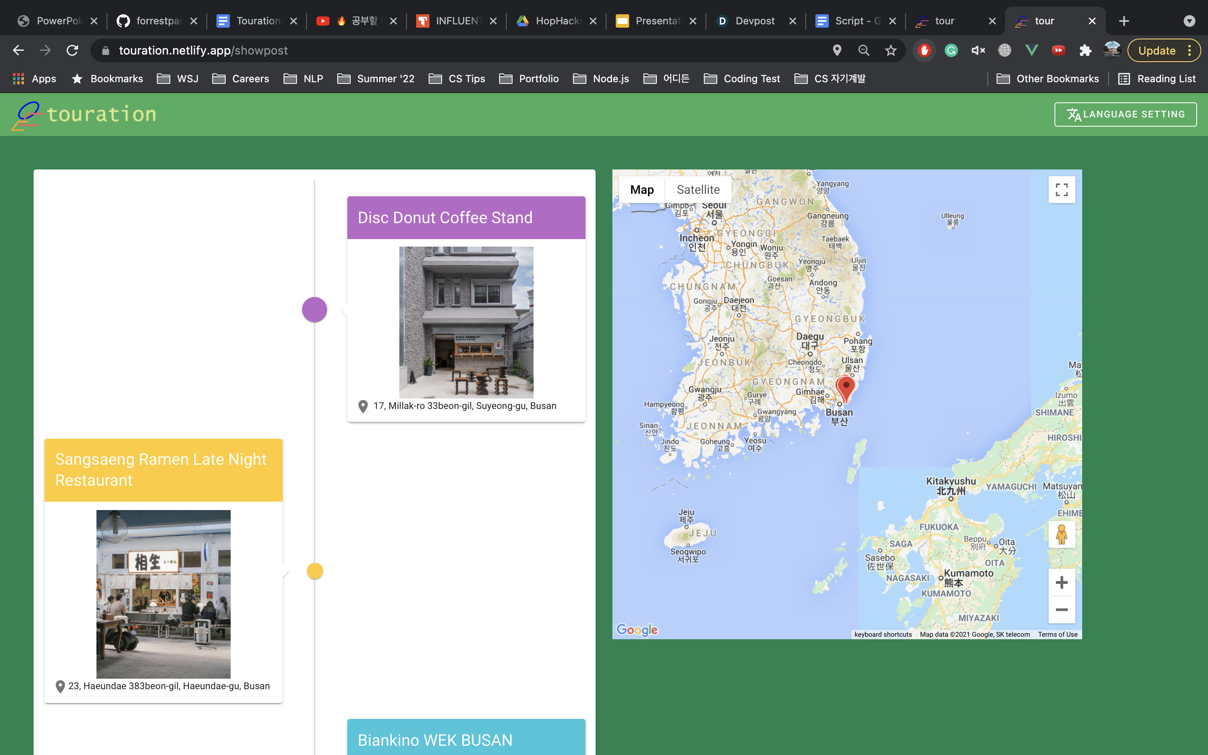
Task: Click the red location pin near Busan
Action: coord(845,388)
